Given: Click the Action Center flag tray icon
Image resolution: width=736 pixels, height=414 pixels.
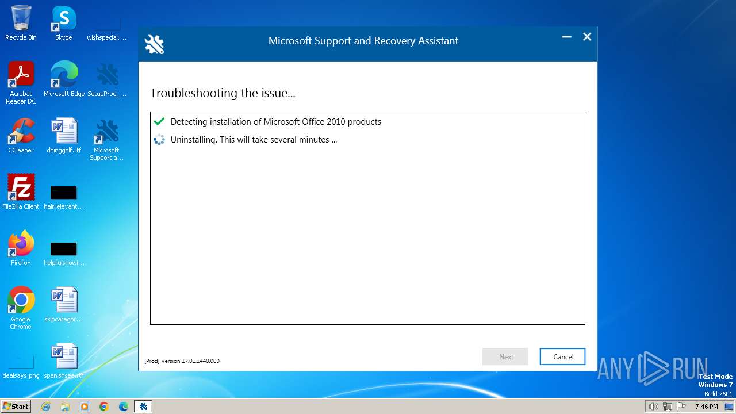Looking at the screenshot, I should click(681, 407).
